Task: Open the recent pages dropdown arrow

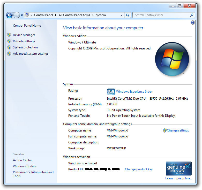Action: 22,15
